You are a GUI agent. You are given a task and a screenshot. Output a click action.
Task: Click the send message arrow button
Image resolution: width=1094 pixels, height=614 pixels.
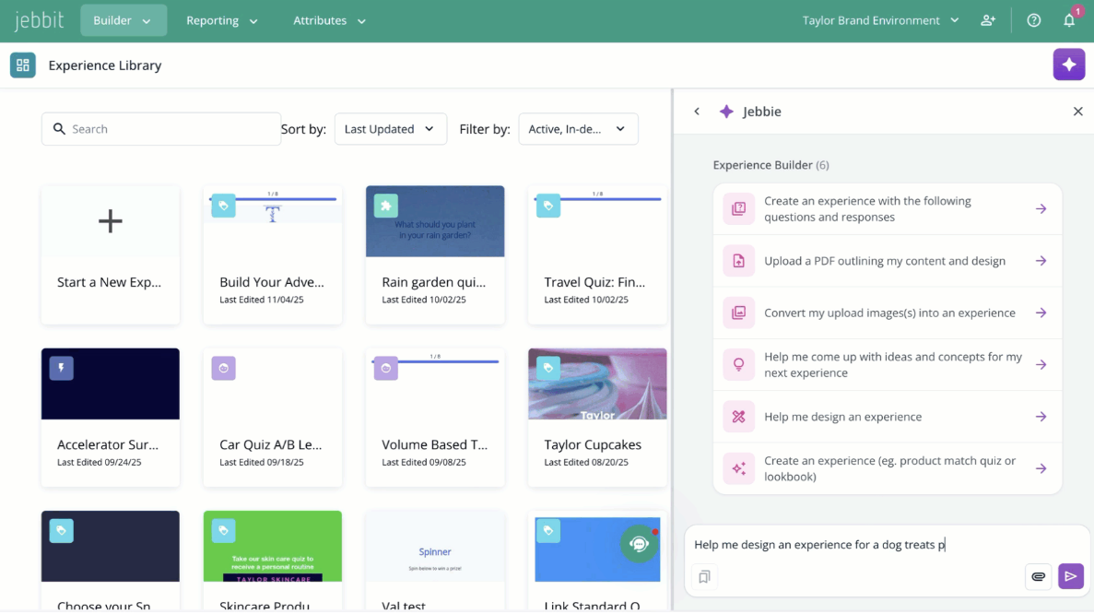[x=1071, y=576]
